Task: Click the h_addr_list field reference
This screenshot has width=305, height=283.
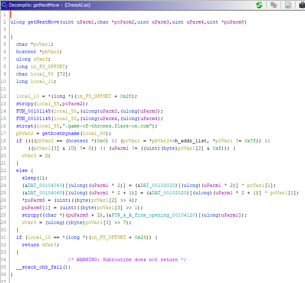Action: coord(191,141)
